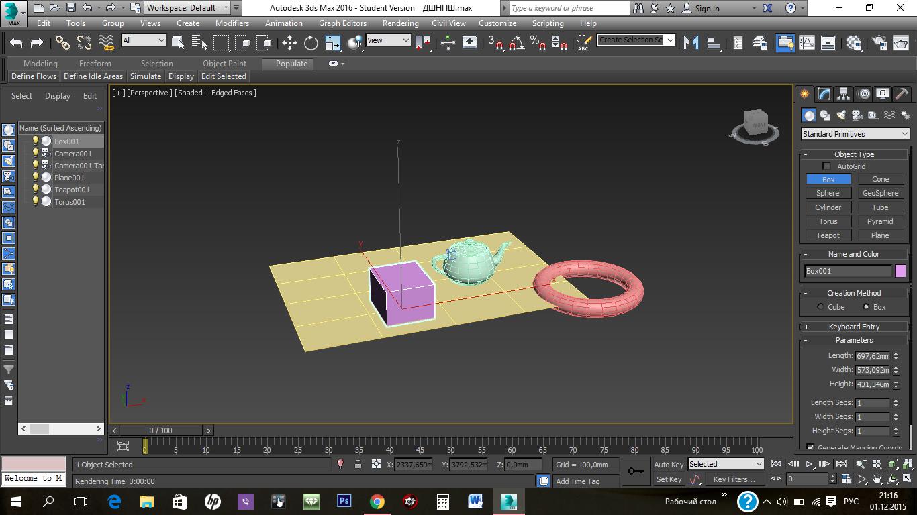Click the Key Filters button
Screen dimensions: 917x515
734,479
